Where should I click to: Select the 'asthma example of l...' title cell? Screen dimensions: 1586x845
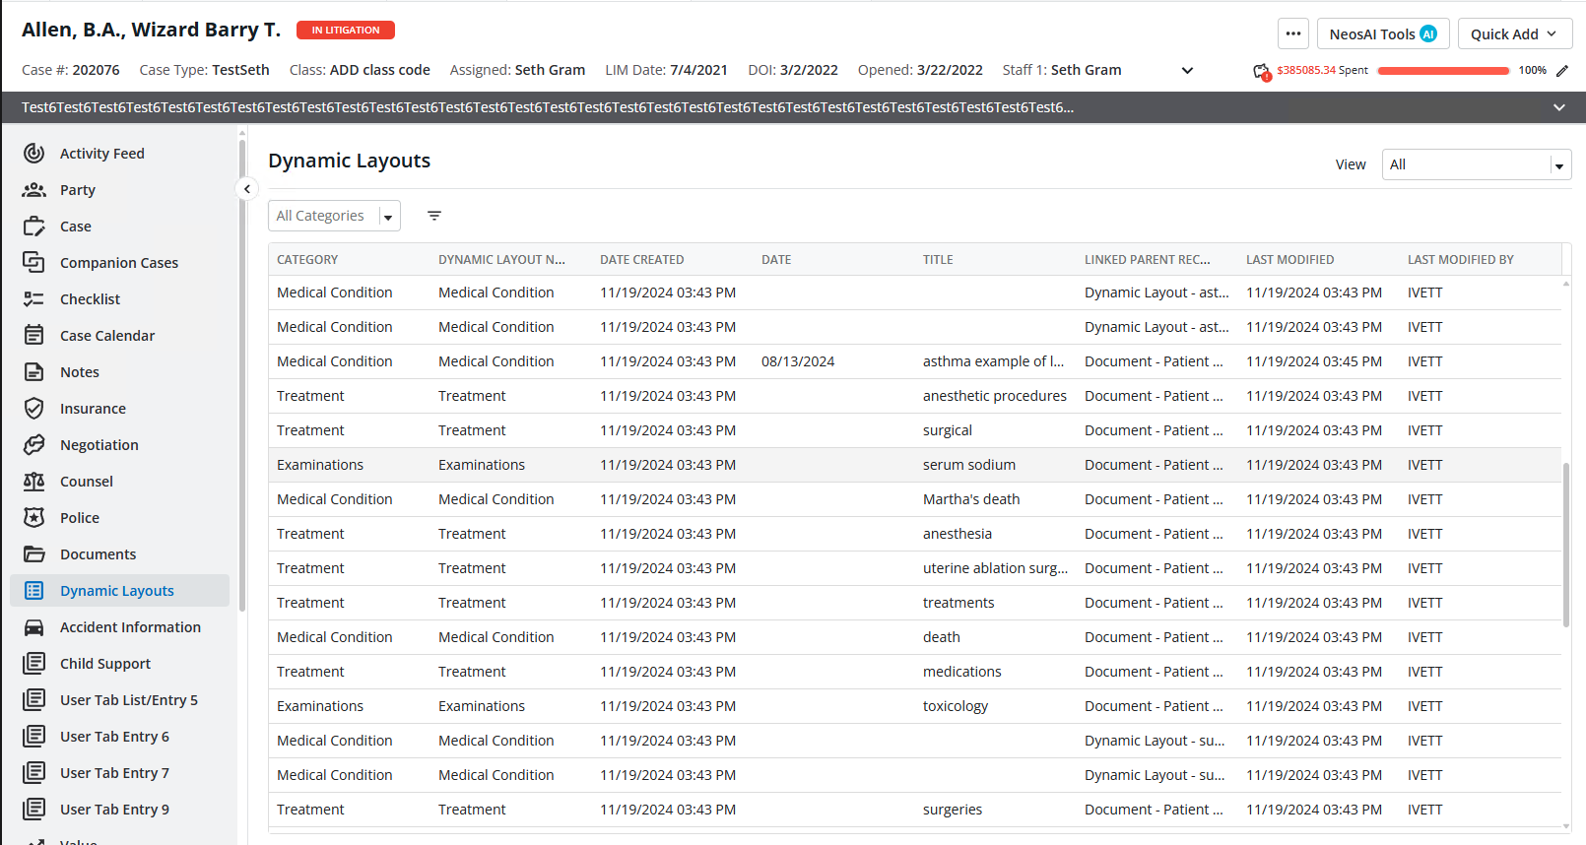pyautogui.click(x=993, y=361)
